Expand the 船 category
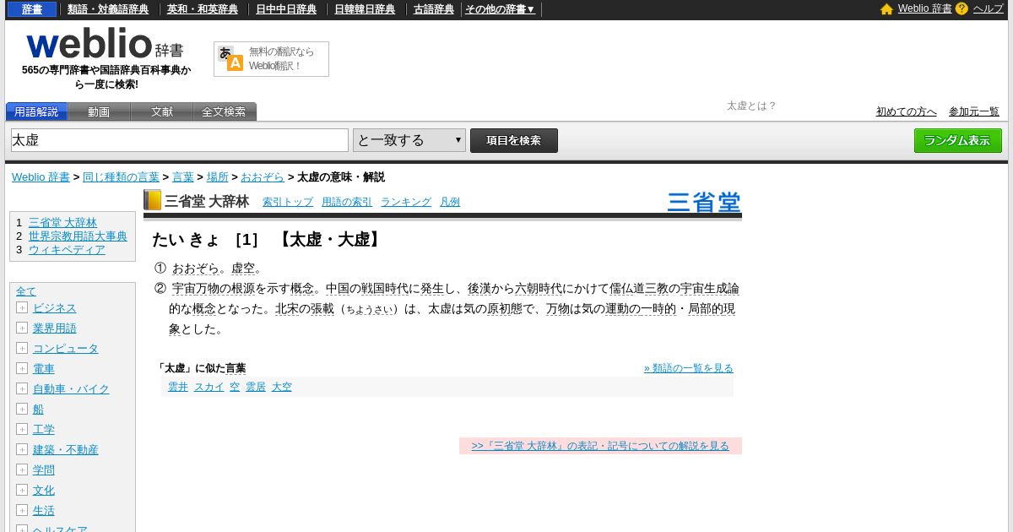Viewport: 1013px width, 532px height. point(22,409)
